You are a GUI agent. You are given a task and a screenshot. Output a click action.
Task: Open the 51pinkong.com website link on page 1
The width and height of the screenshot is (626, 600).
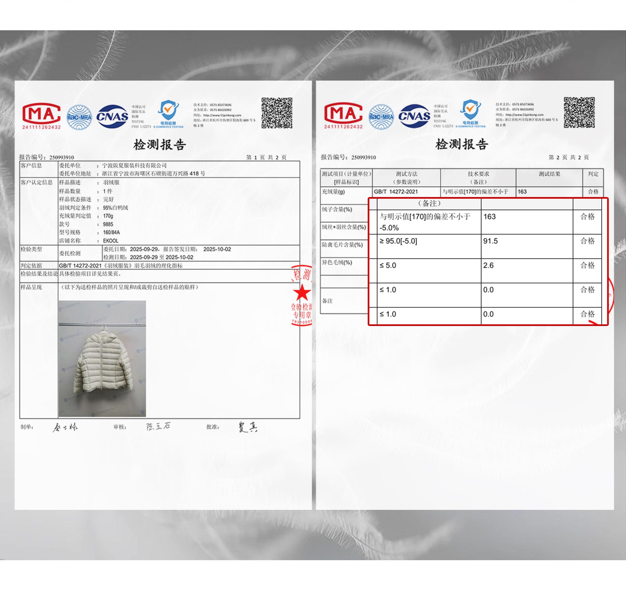(222, 115)
